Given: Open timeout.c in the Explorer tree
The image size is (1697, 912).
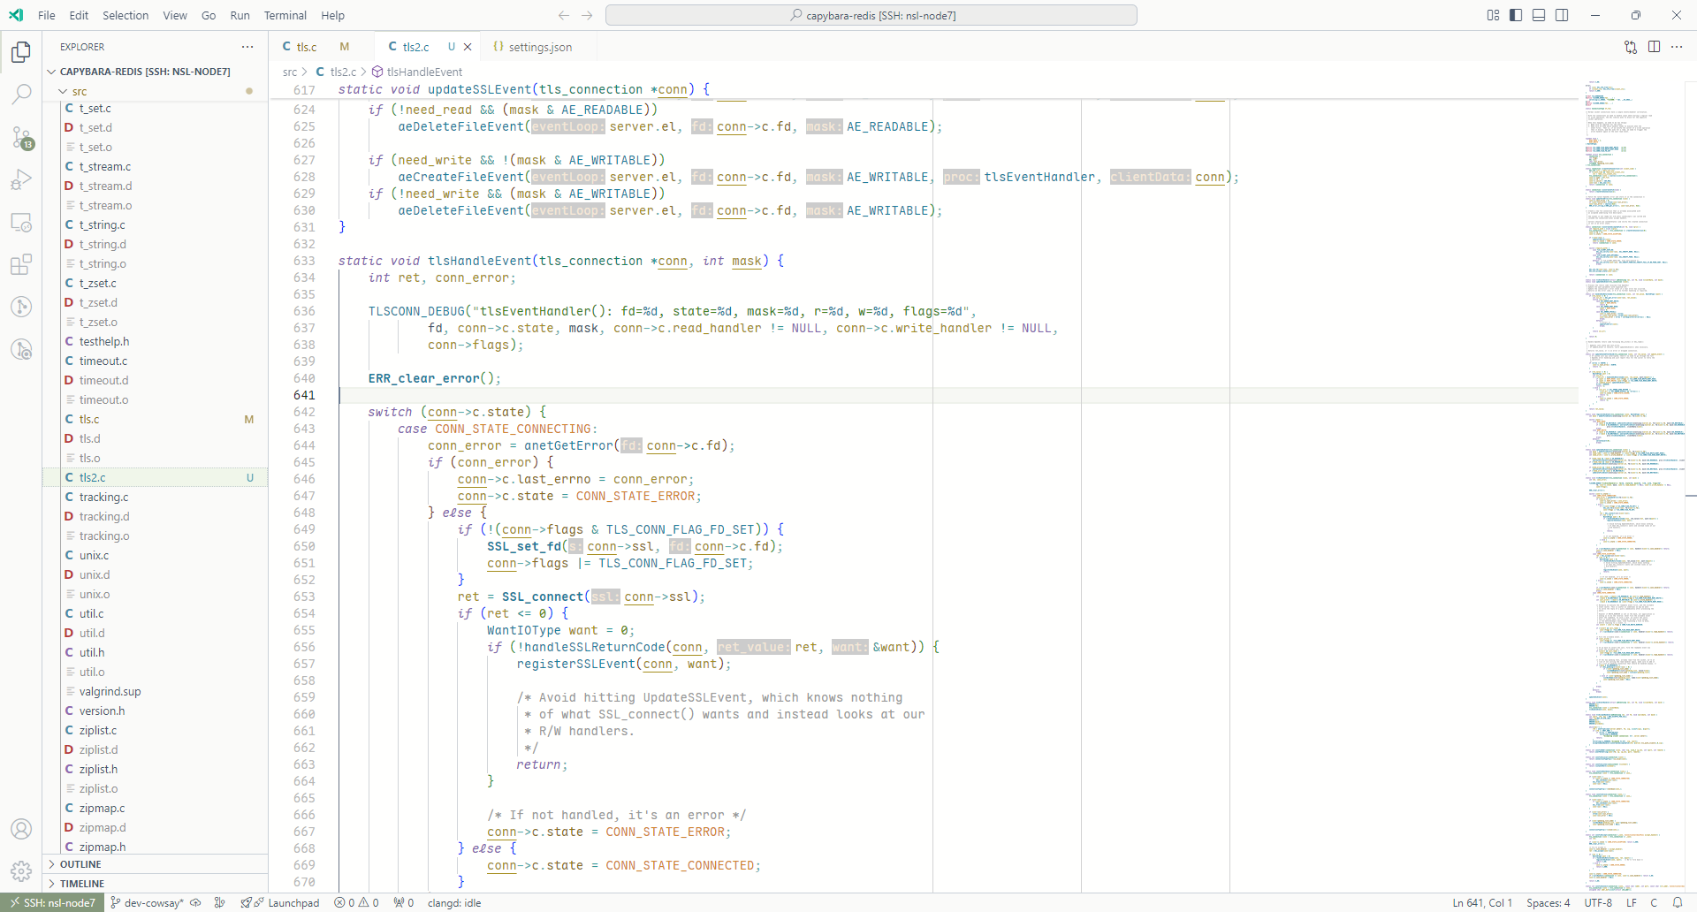Looking at the screenshot, I should 156,361.
